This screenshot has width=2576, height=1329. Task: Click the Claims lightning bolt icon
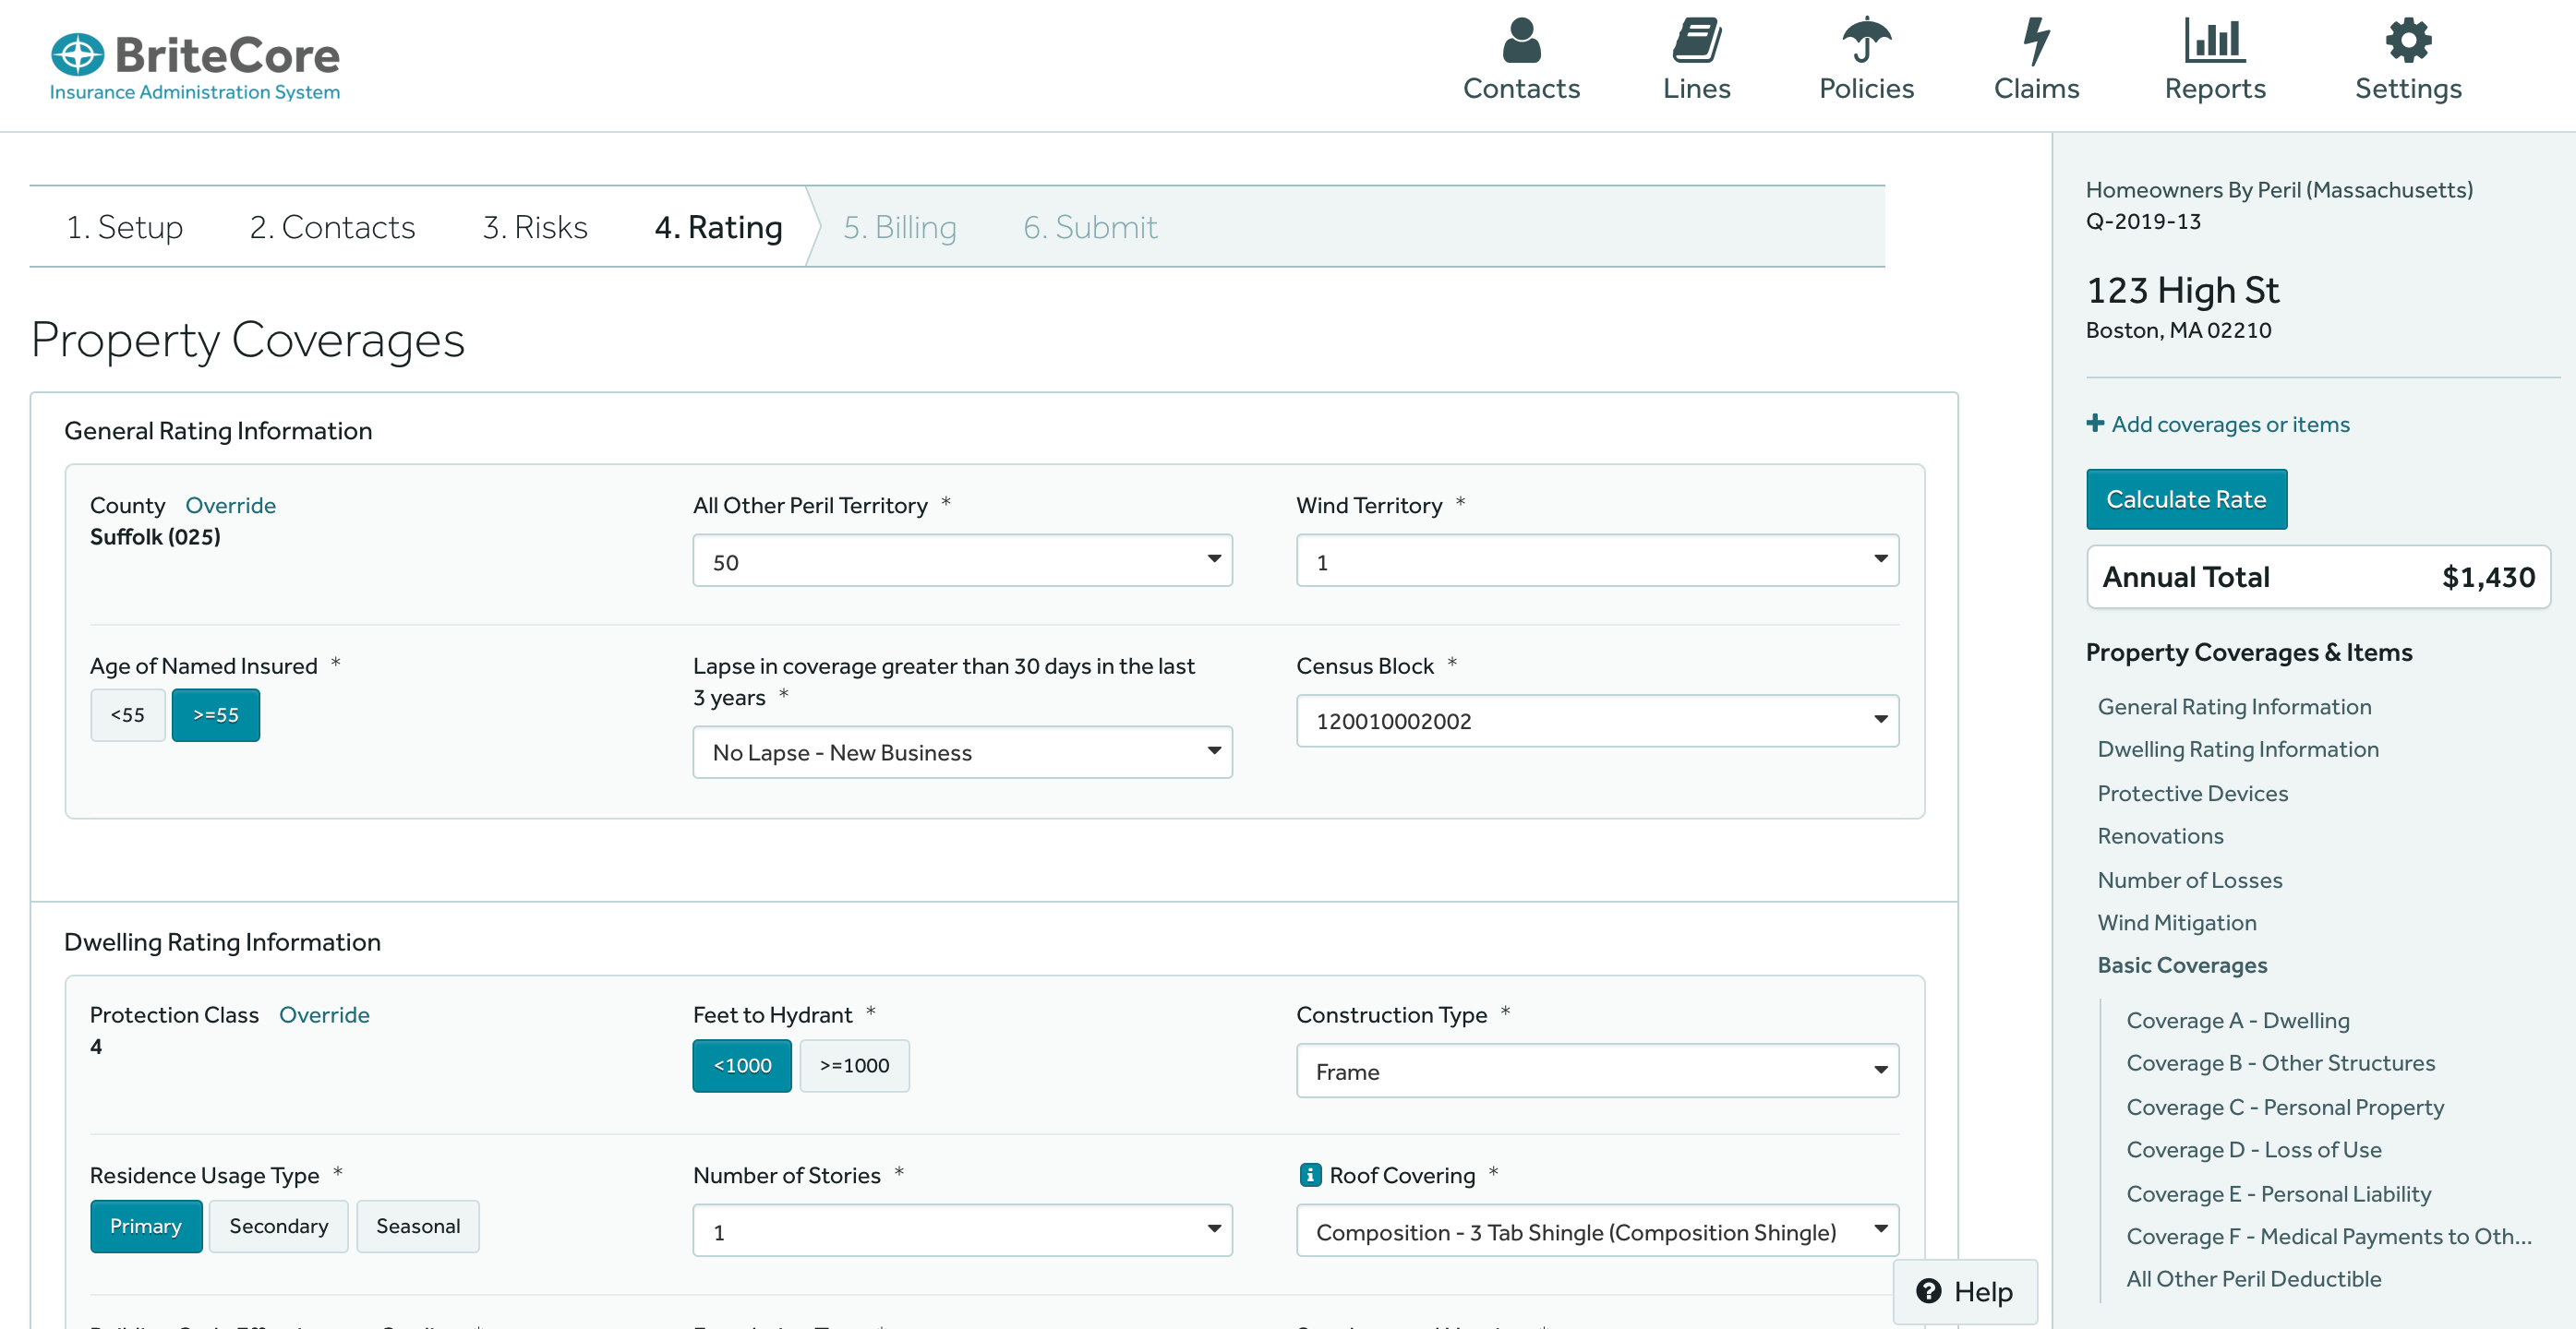click(2035, 42)
